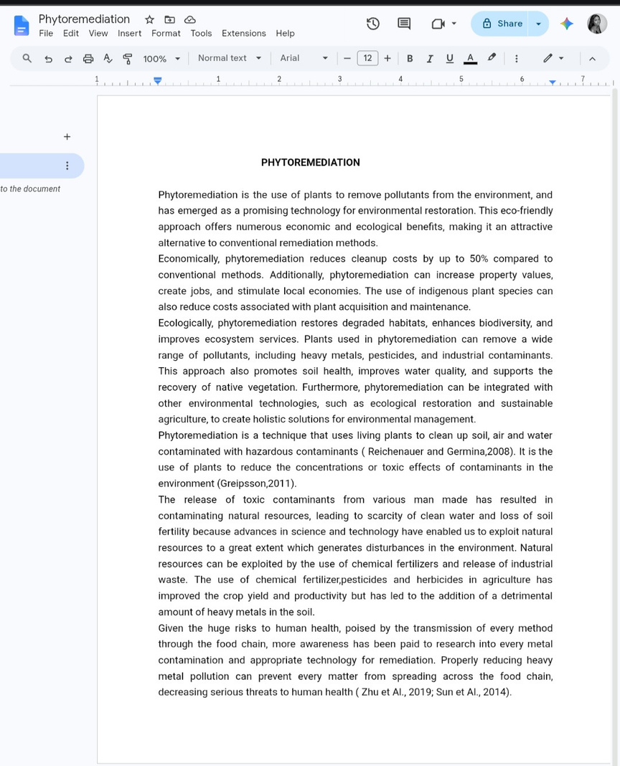
Task: Open the Edit menu
Action: click(x=71, y=33)
